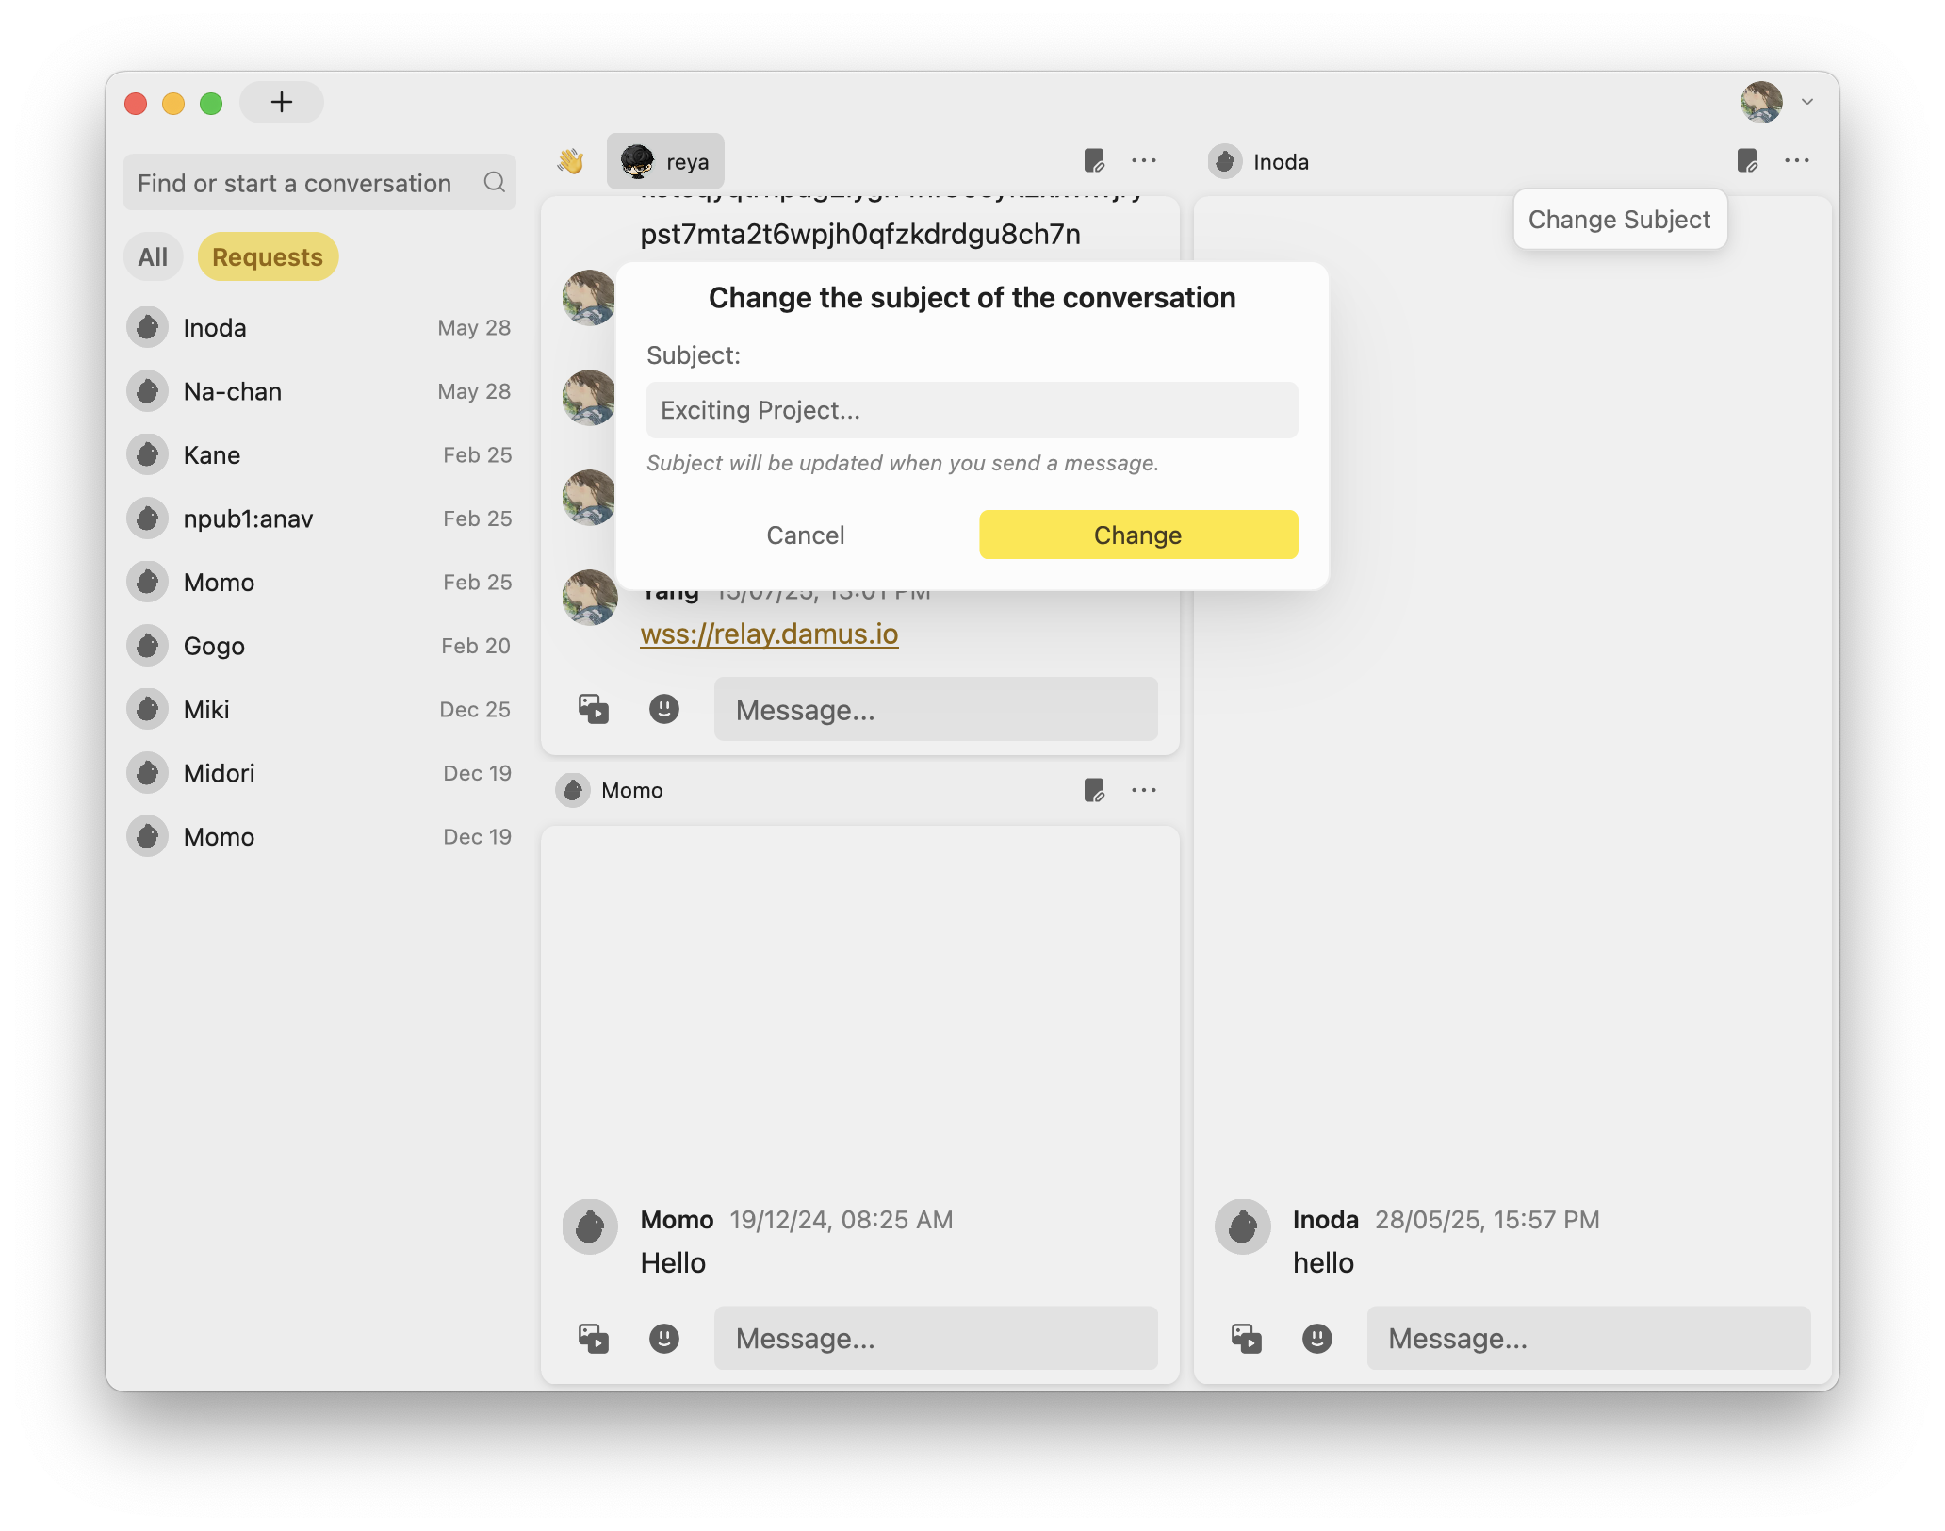
Task: Open three-dots menu in Momo panel
Action: pos(1143,790)
